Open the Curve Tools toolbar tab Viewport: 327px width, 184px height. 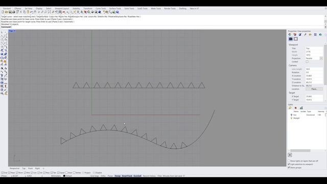tap(101, 9)
